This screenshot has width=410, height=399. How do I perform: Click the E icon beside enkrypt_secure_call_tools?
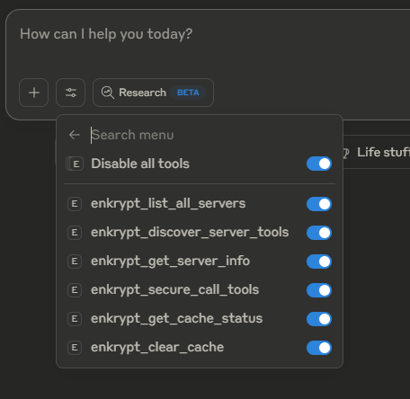[x=75, y=290]
